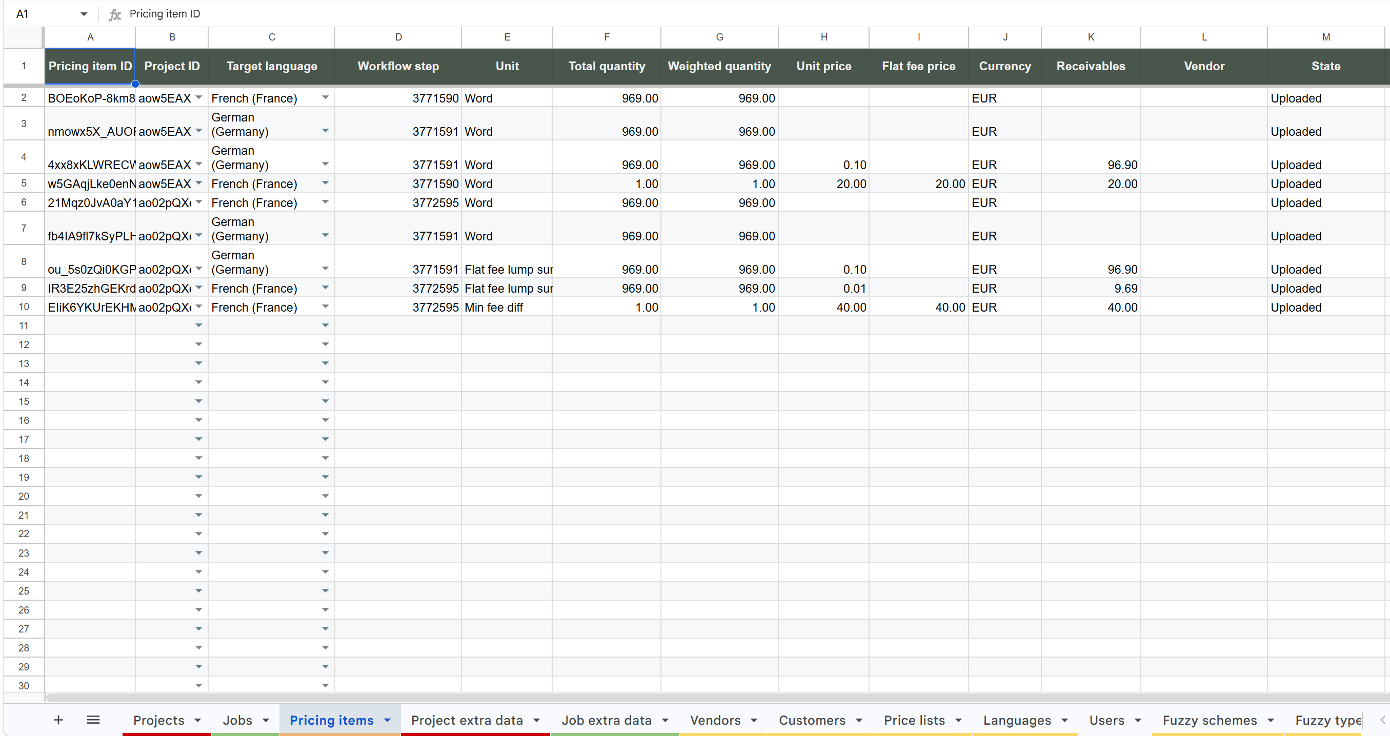Viewport: 1390px width, 736px height.
Task: Open Jobs tab dropdown arrow
Action: pos(266,720)
